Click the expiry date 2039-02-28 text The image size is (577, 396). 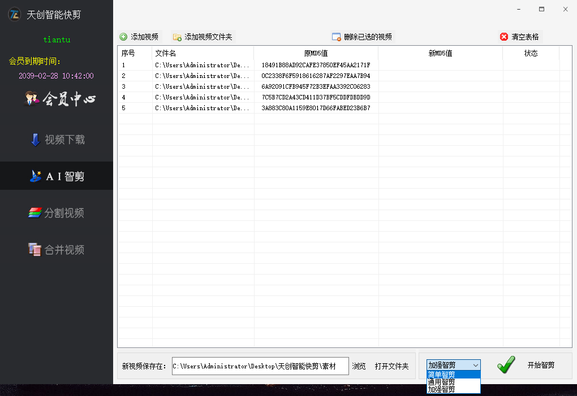tap(57, 76)
